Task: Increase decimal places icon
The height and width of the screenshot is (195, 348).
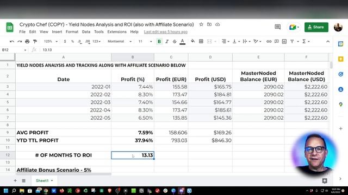Action: pyautogui.click(x=88, y=41)
